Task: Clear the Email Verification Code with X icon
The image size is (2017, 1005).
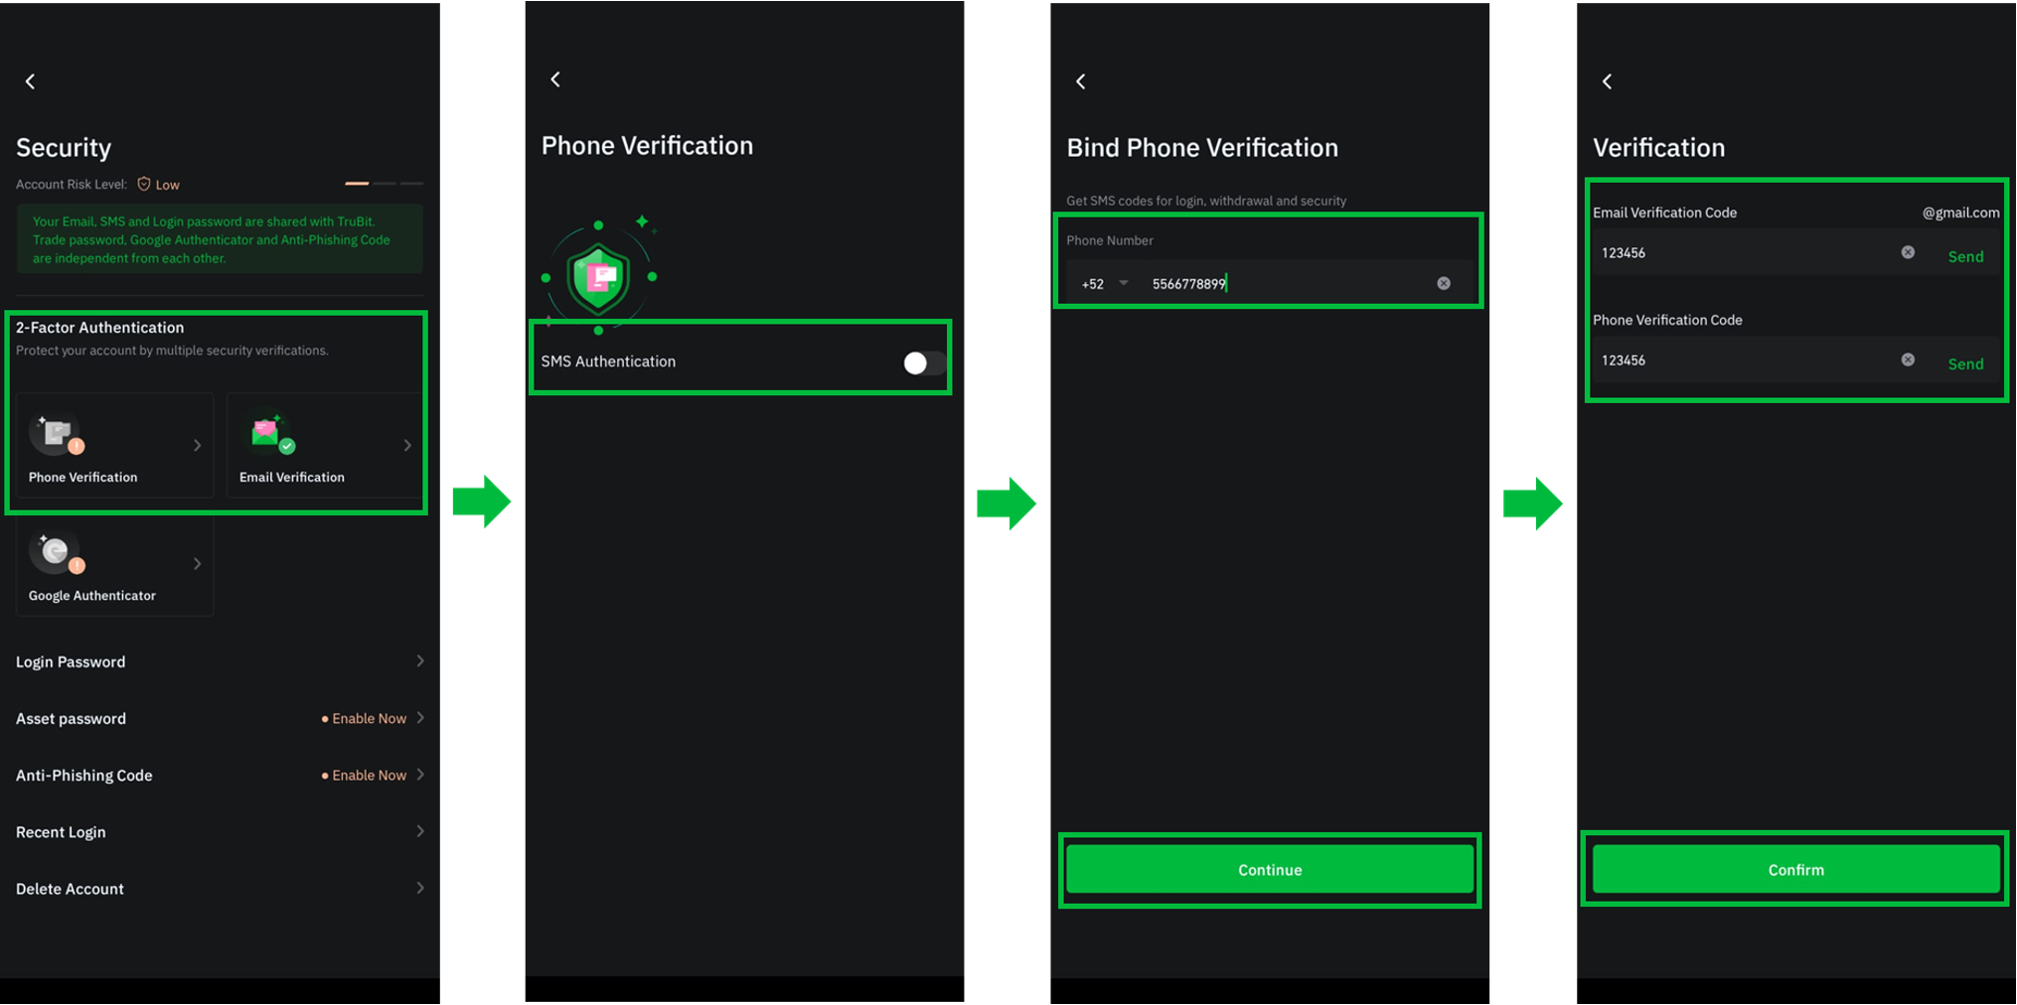Action: 1908,252
